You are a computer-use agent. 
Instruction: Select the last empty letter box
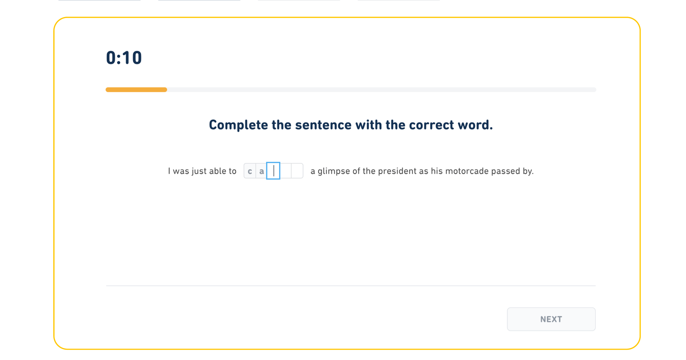coord(297,171)
